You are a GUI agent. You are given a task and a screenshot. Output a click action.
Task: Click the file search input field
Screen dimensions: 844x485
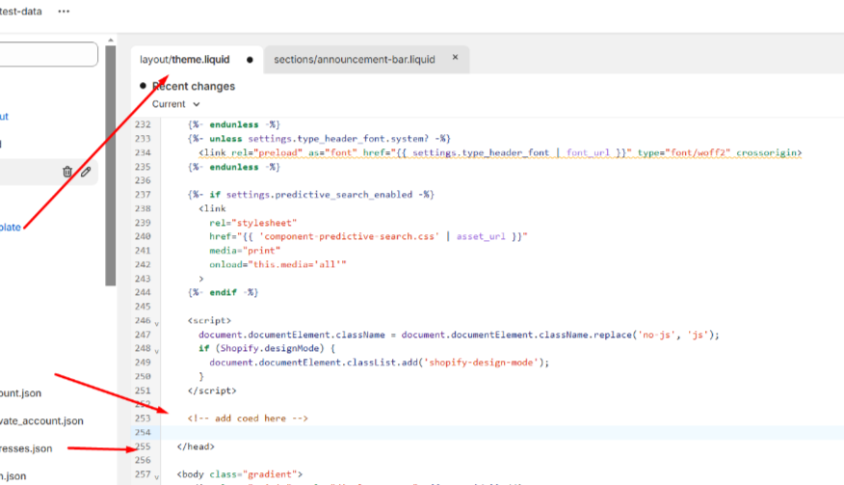pyautogui.click(x=48, y=54)
